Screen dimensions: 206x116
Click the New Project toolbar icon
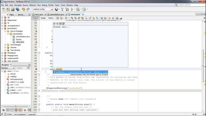pos(8,9)
